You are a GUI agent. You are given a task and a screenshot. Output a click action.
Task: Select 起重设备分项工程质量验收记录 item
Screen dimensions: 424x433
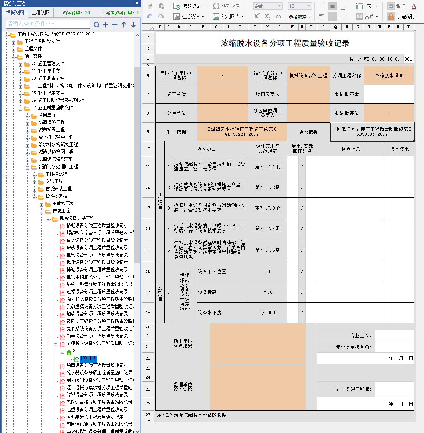tap(97, 409)
